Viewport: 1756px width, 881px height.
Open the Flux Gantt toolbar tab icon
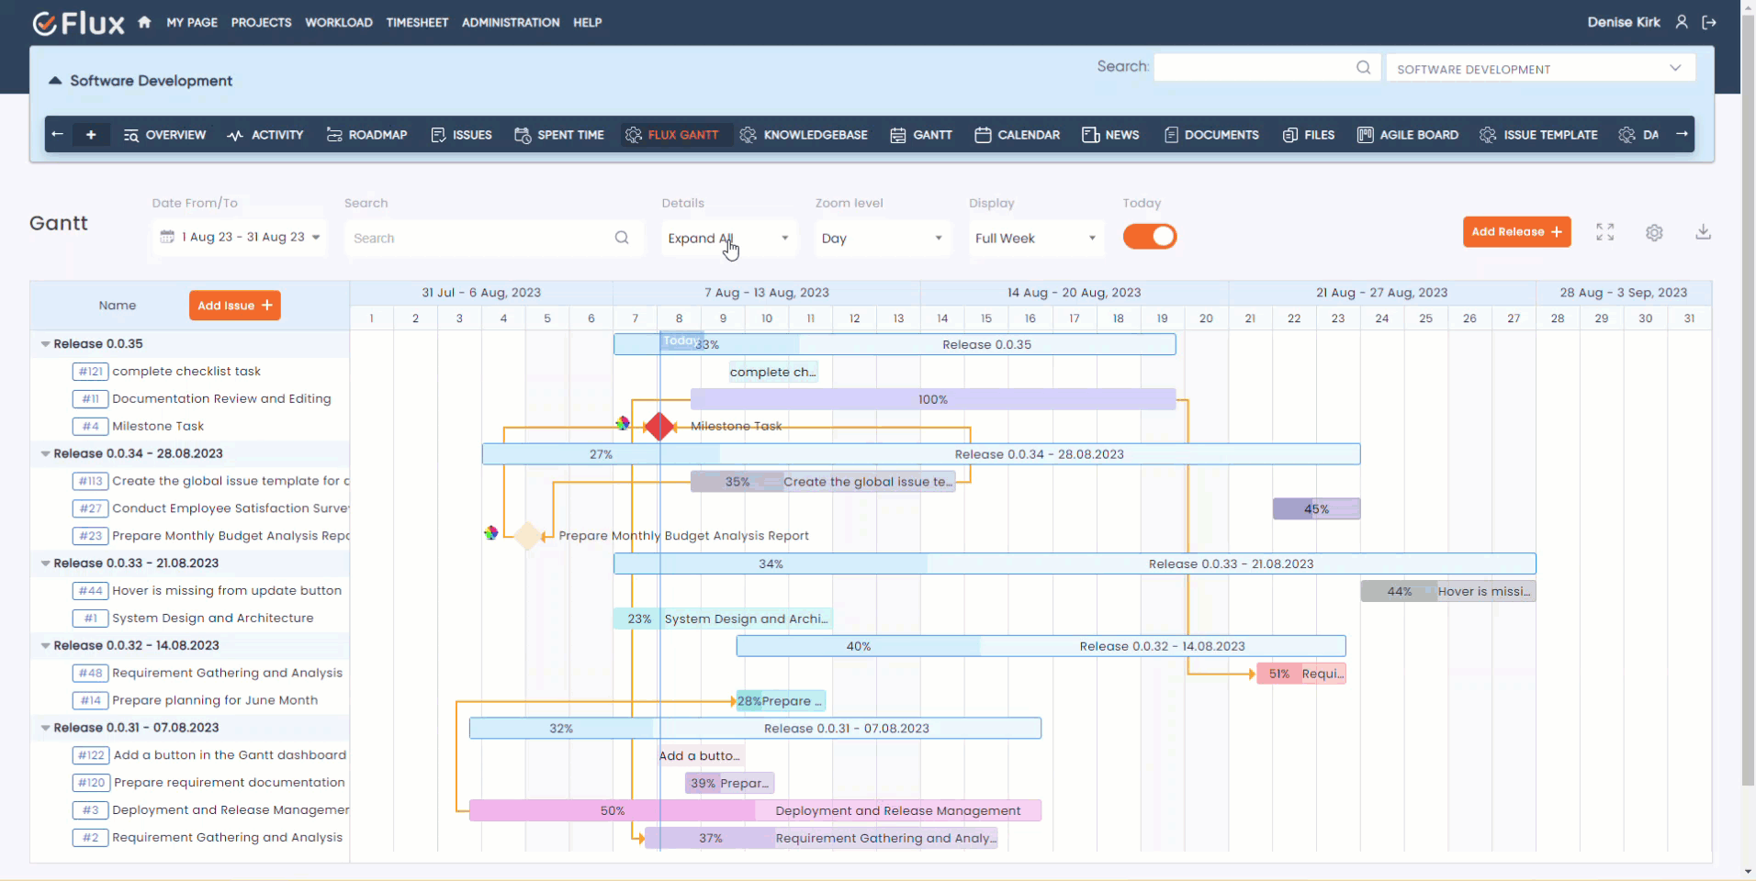[x=632, y=135]
